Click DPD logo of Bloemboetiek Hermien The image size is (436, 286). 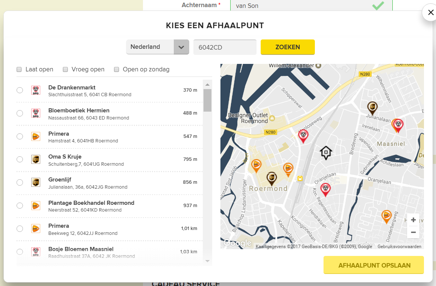(36, 113)
